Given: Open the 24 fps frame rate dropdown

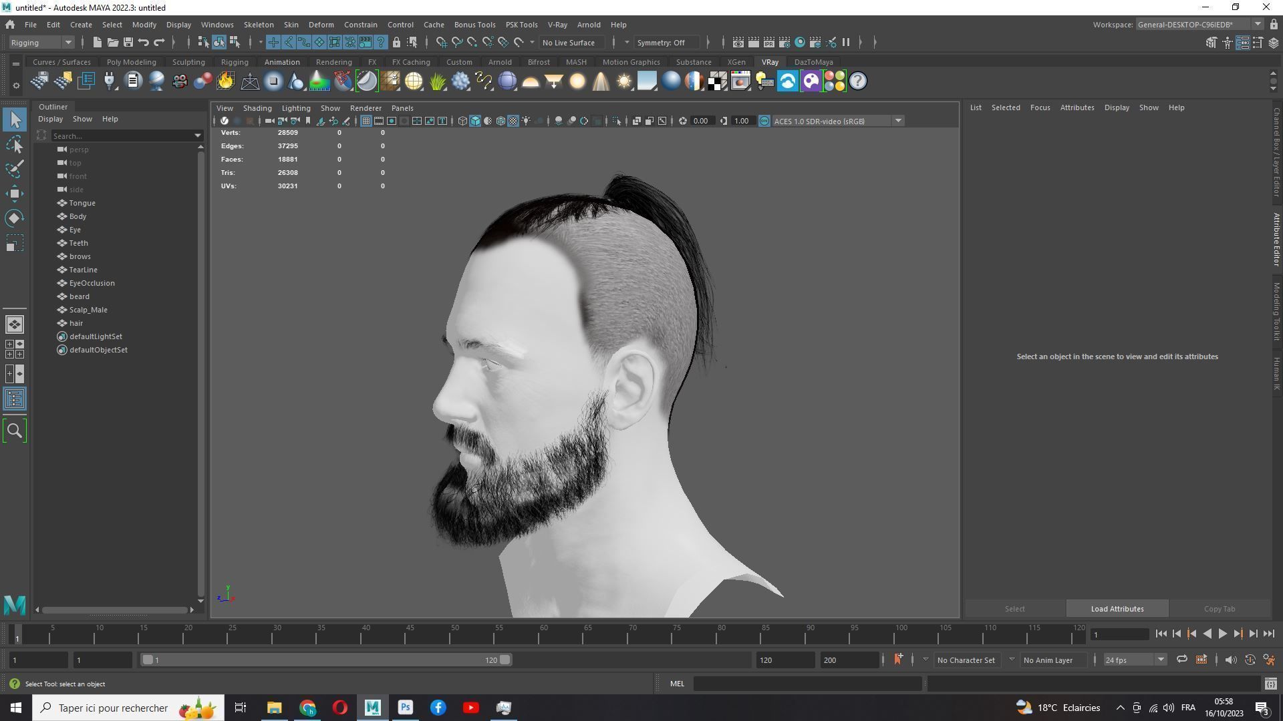Looking at the screenshot, I should (x=1135, y=660).
